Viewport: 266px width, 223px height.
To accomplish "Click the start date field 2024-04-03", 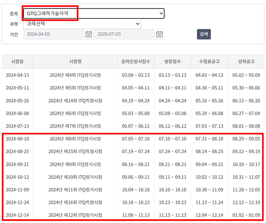I will (x=54, y=34).
